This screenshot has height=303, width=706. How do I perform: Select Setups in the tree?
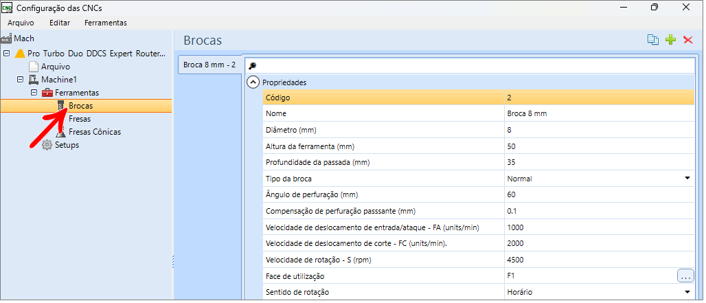coord(67,145)
